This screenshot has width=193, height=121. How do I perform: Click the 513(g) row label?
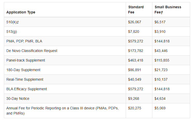pos(12,32)
